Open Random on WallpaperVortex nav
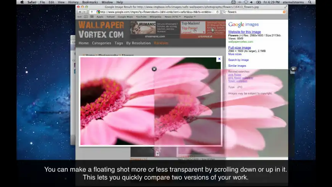Image resolution: width=332 pixels, height=187 pixels. coord(161,43)
